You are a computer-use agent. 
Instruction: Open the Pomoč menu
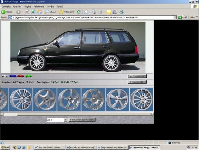coord(59,6)
